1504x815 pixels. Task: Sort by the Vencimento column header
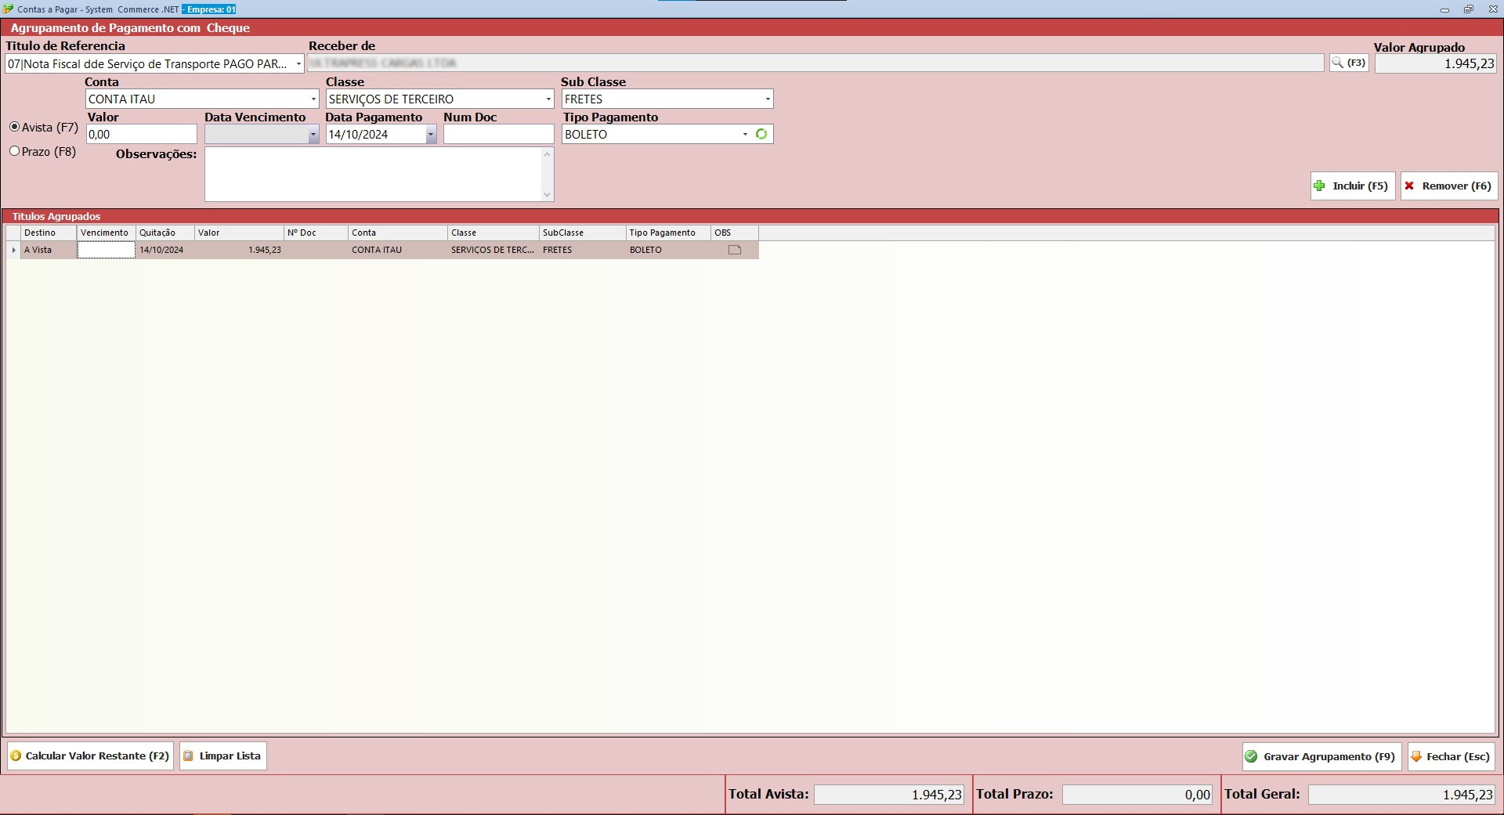click(x=105, y=233)
